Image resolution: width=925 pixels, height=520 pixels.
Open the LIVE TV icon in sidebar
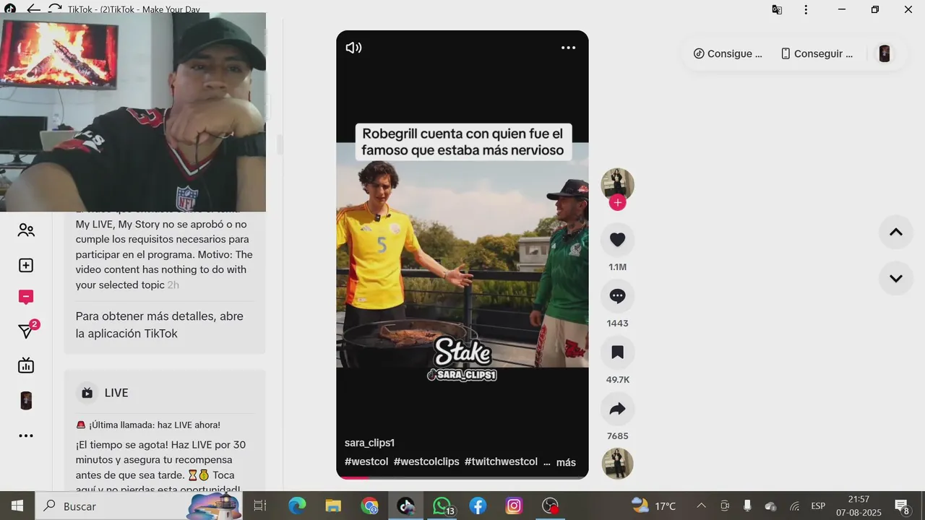coord(26,365)
